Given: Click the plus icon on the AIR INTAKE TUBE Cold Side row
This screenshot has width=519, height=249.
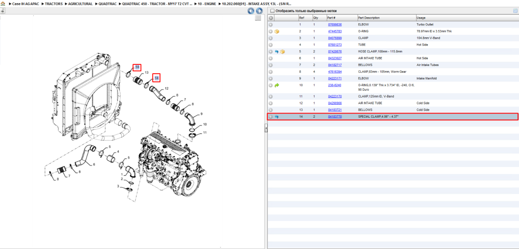Looking at the screenshot, I should coord(271,103).
